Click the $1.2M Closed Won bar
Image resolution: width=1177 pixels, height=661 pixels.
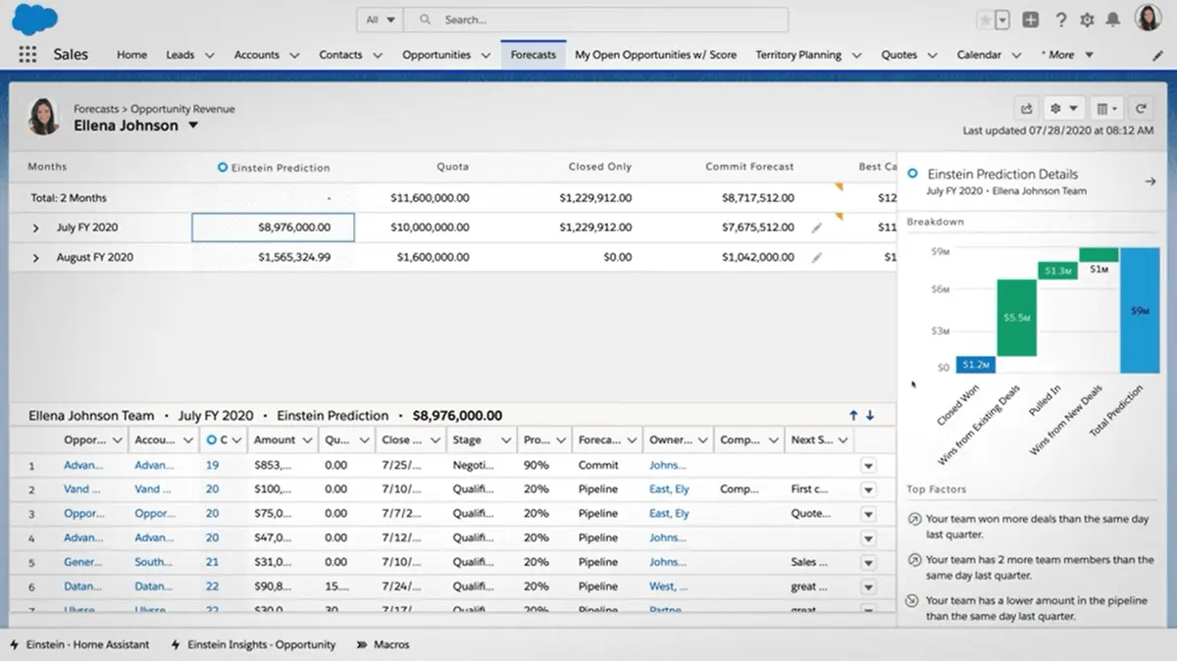coord(976,365)
